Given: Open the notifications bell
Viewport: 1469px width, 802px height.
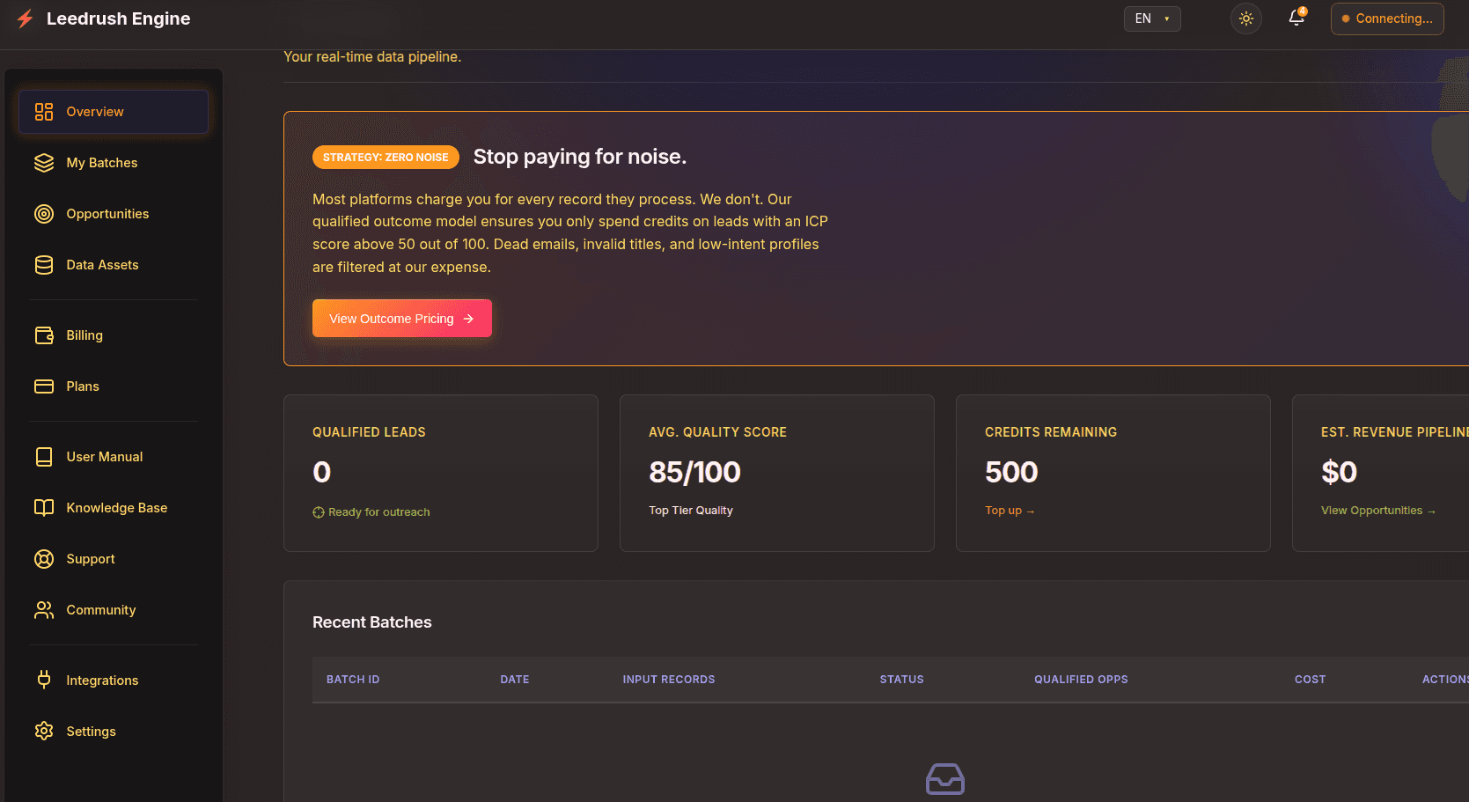Looking at the screenshot, I should [x=1295, y=18].
